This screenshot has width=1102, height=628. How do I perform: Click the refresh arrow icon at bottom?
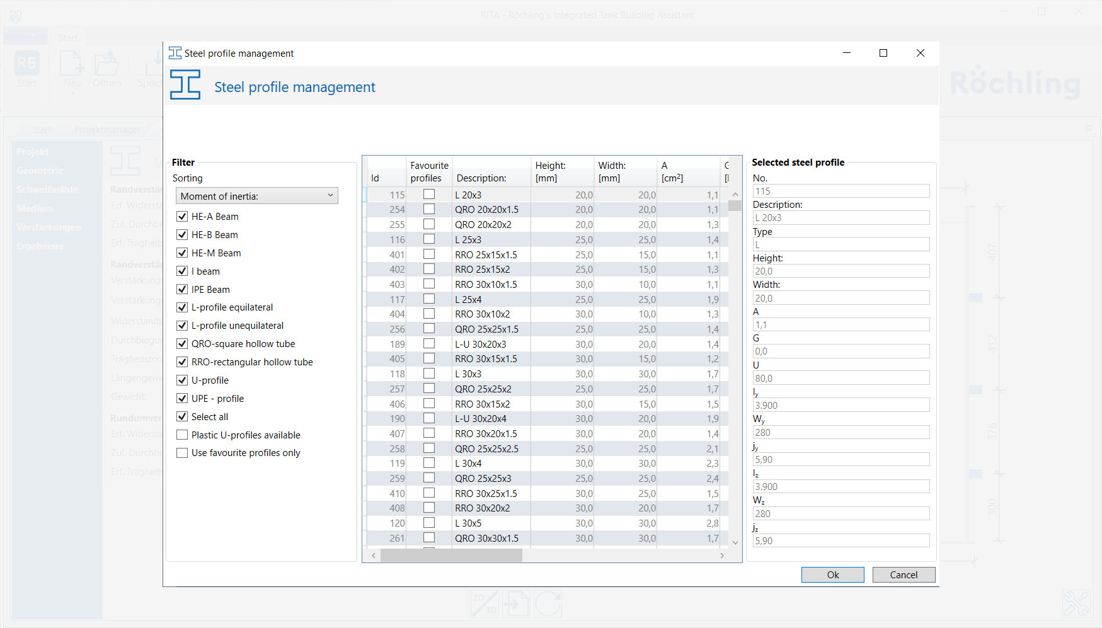548,603
